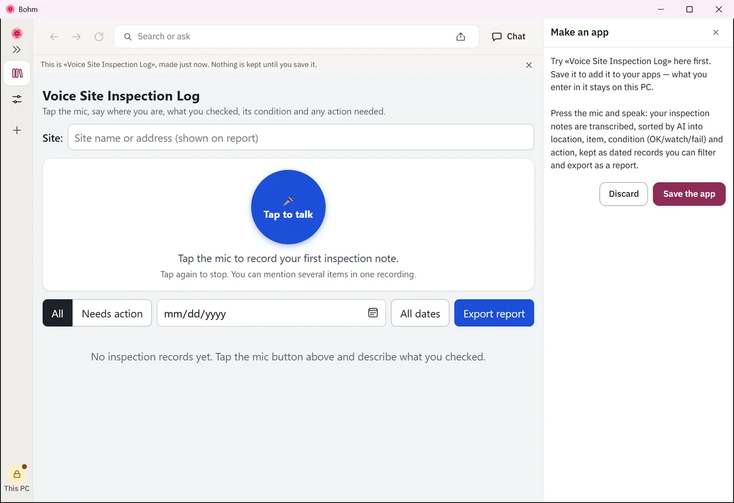Click the Voice Site Inspection Log heading

[121, 96]
